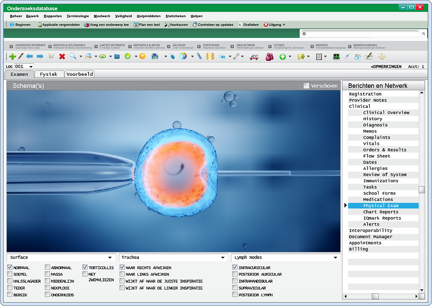Click the blue folder icon

[117, 56]
